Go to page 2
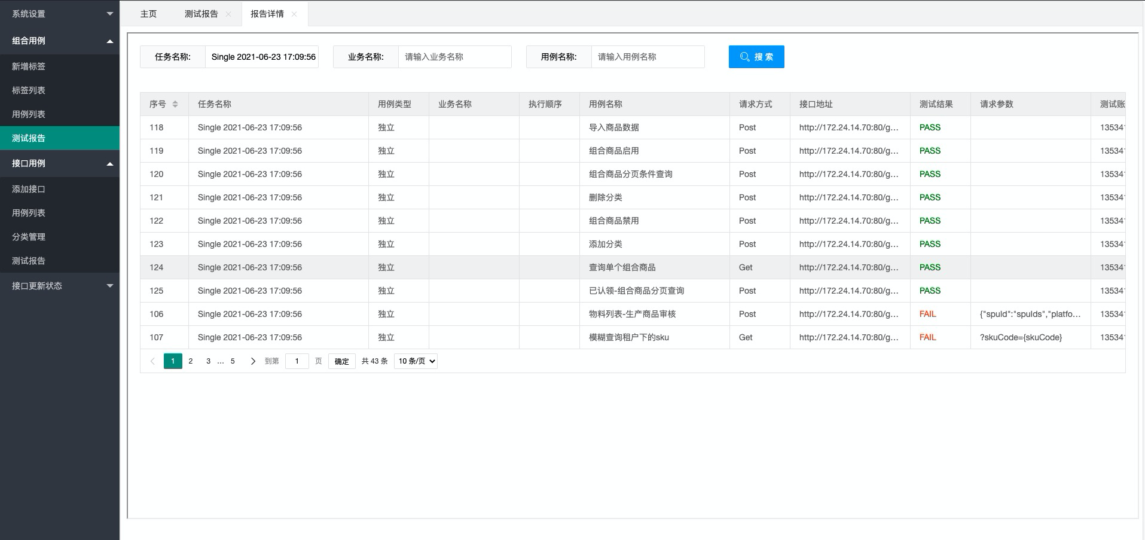 click(191, 361)
